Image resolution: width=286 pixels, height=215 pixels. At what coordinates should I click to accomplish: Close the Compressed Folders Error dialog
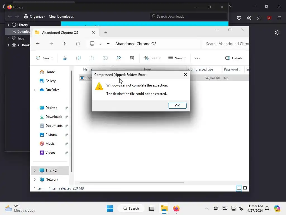pos(185,74)
